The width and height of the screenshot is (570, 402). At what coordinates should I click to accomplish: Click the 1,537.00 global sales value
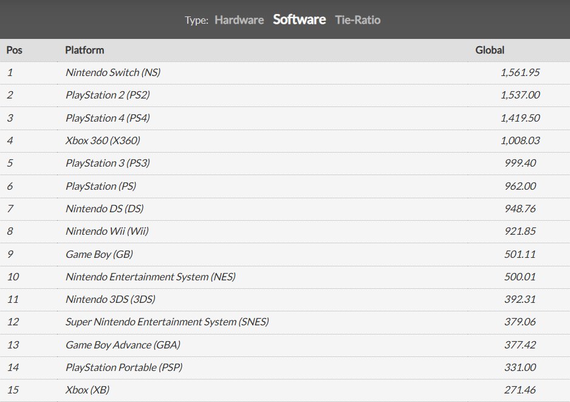click(520, 95)
